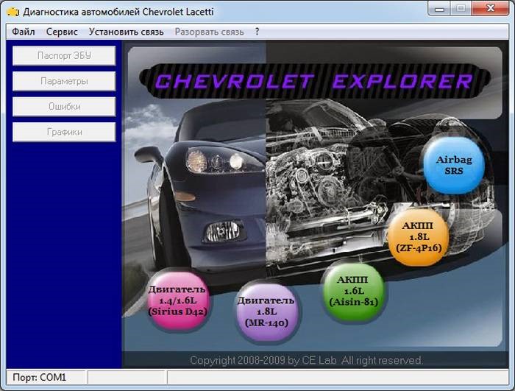Open the Файл menu

(x=24, y=32)
